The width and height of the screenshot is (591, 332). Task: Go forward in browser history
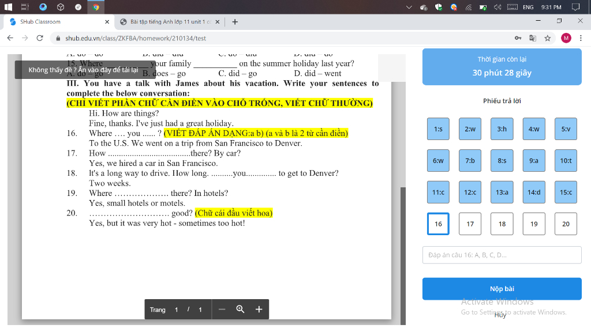click(25, 38)
